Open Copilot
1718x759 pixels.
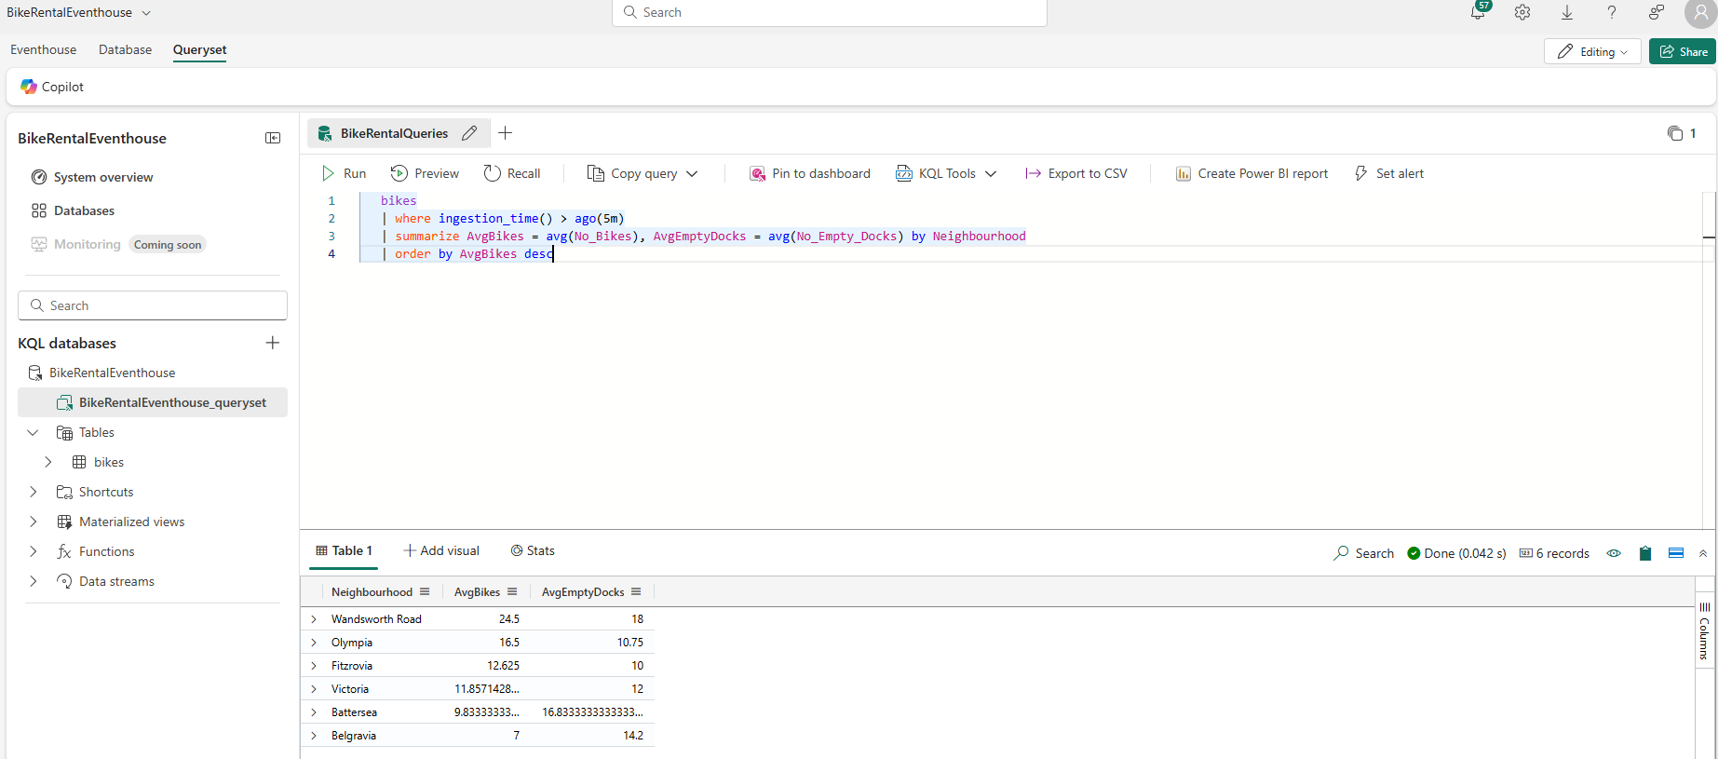pyautogui.click(x=52, y=87)
